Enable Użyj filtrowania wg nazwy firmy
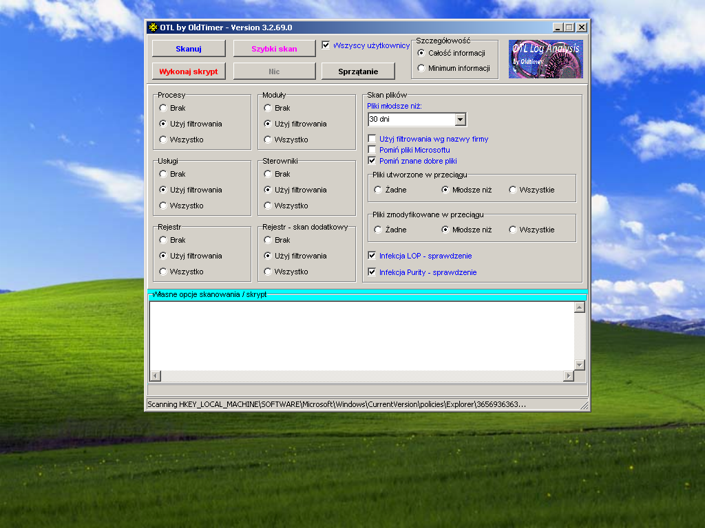Image resolution: width=705 pixels, height=528 pixels. point(372,139)
